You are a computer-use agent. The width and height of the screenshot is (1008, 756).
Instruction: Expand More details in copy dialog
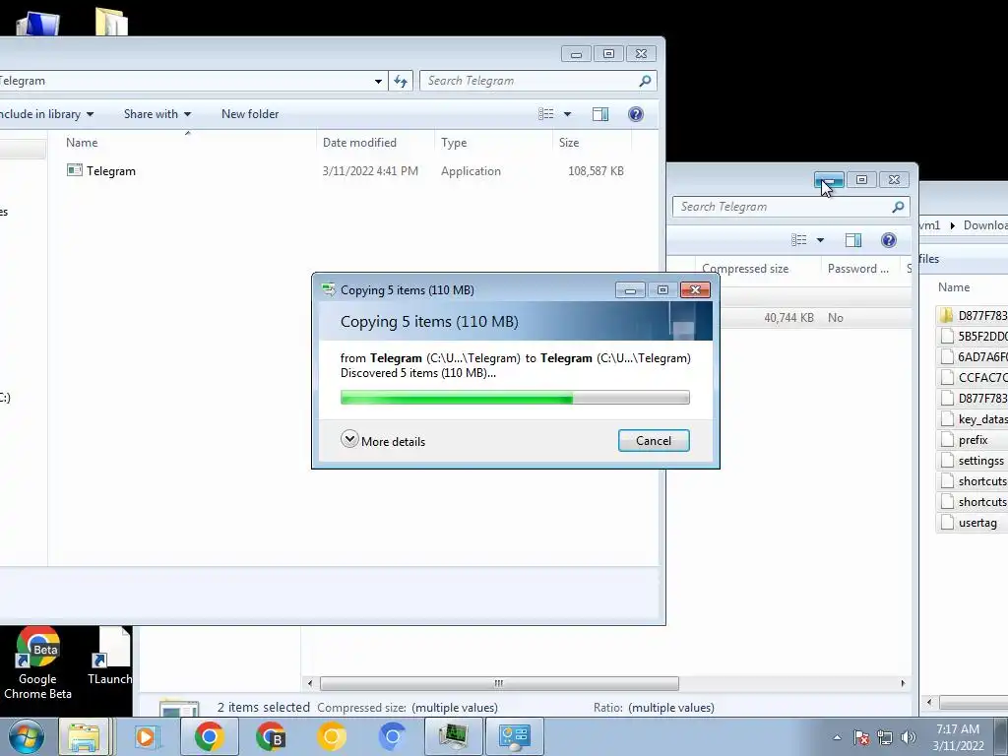click(383, 440)
